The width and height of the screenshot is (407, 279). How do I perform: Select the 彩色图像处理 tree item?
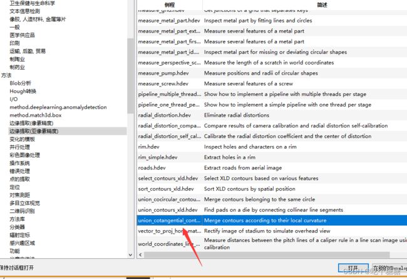pos(24,155)
